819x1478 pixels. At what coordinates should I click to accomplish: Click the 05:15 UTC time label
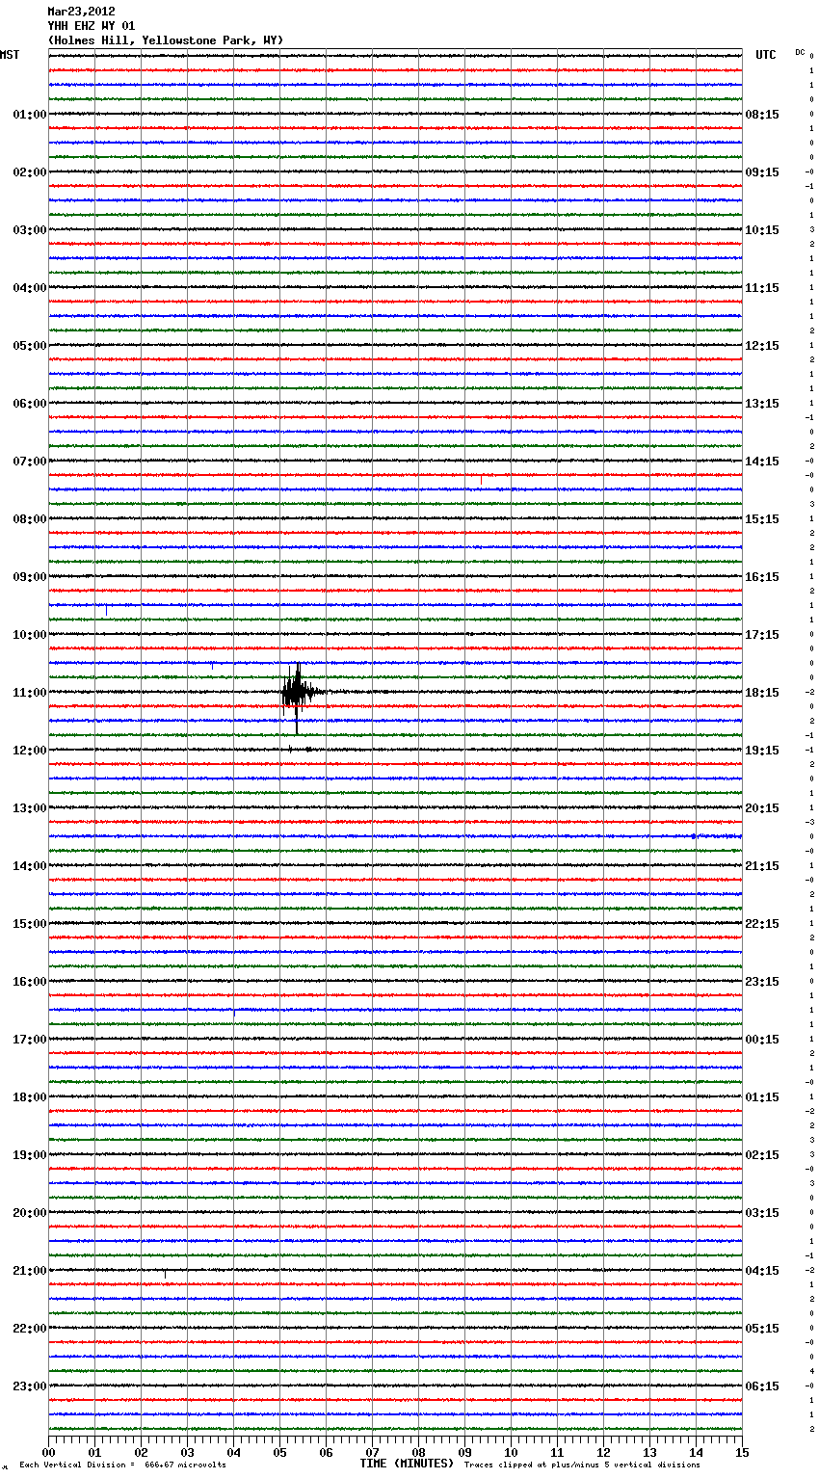pos(762,1329)
